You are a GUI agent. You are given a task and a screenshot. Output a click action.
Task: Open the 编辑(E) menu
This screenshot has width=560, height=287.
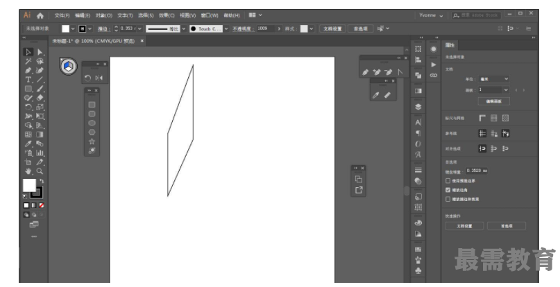click(x=83, y=15)
